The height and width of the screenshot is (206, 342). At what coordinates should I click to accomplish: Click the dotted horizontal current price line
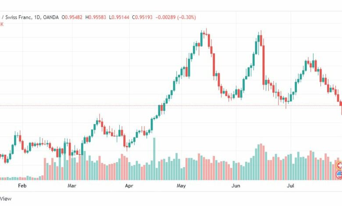[170, 106]
